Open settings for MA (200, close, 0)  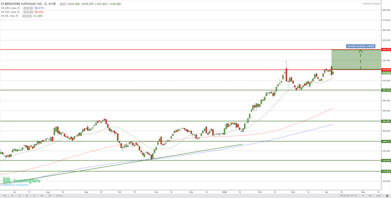pos(28,8)
